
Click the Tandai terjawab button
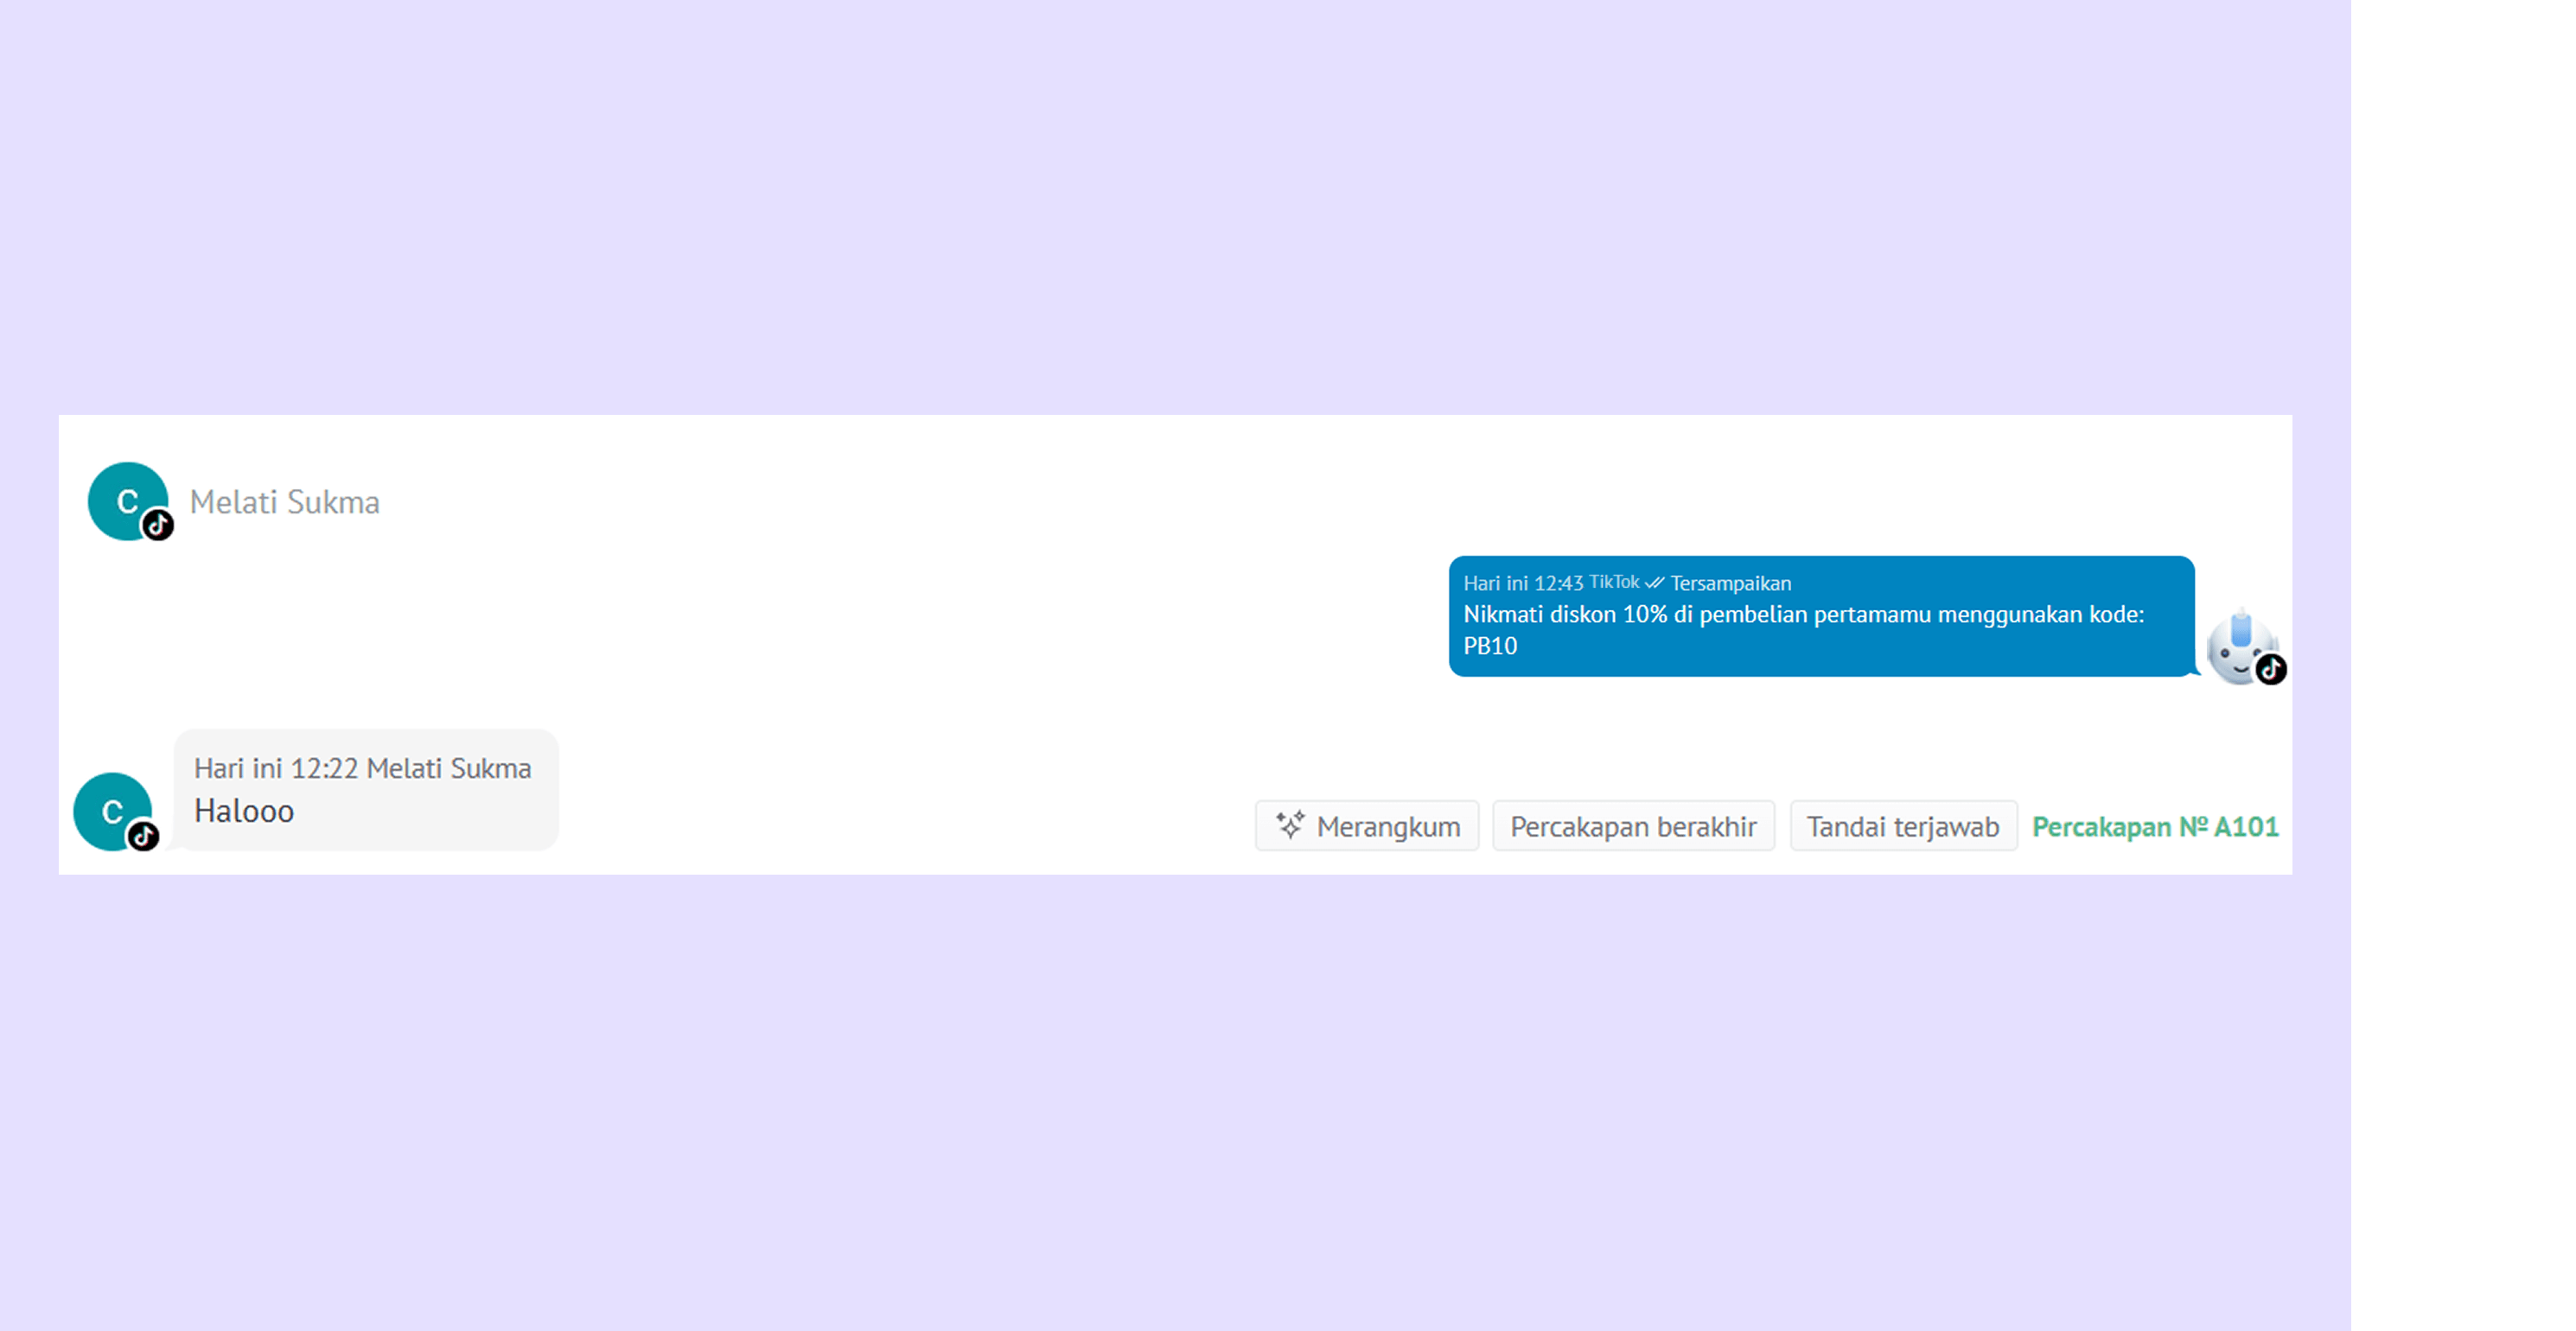pos(1903,826)
